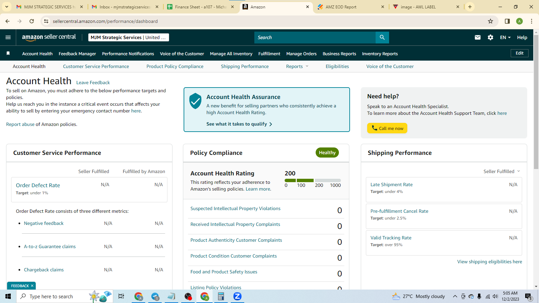Open the Shipping Performance tab
539x303 pixels.
click(245, 66)
